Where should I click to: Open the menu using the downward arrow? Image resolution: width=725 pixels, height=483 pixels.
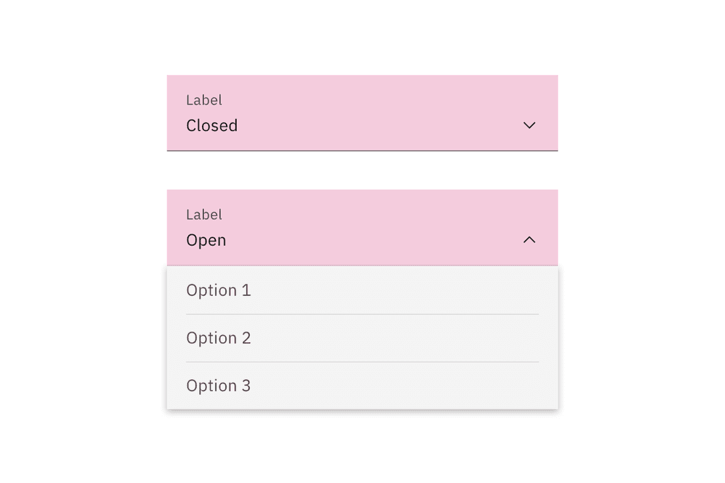coord(529,125)
